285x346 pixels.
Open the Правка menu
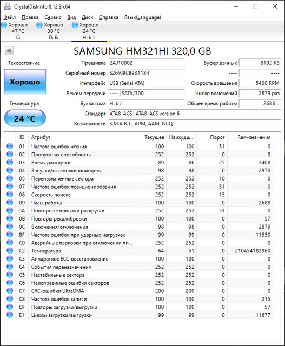tap(30, 17)
